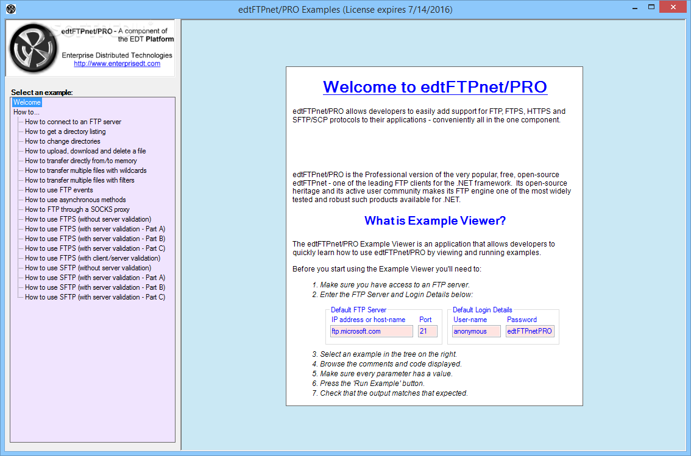Screen dimensions: 691x456
Task: Open 'How to upload, download and delete a file'
Action: (85, 151)
